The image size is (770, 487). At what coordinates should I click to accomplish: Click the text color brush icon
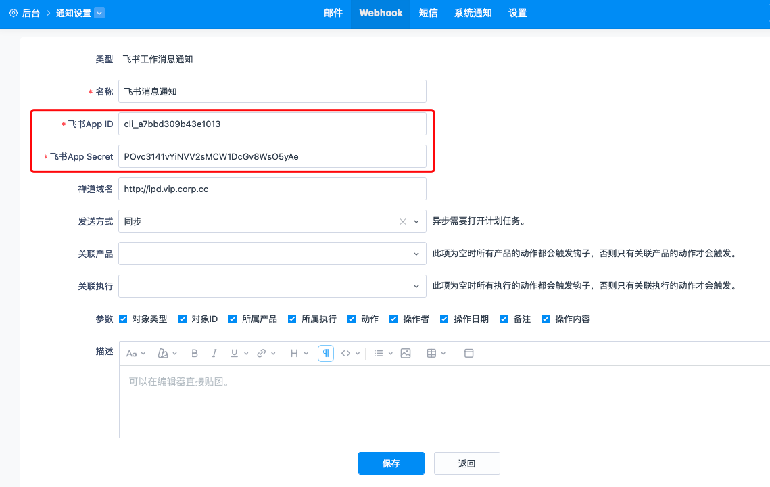[x=162, y=353]
